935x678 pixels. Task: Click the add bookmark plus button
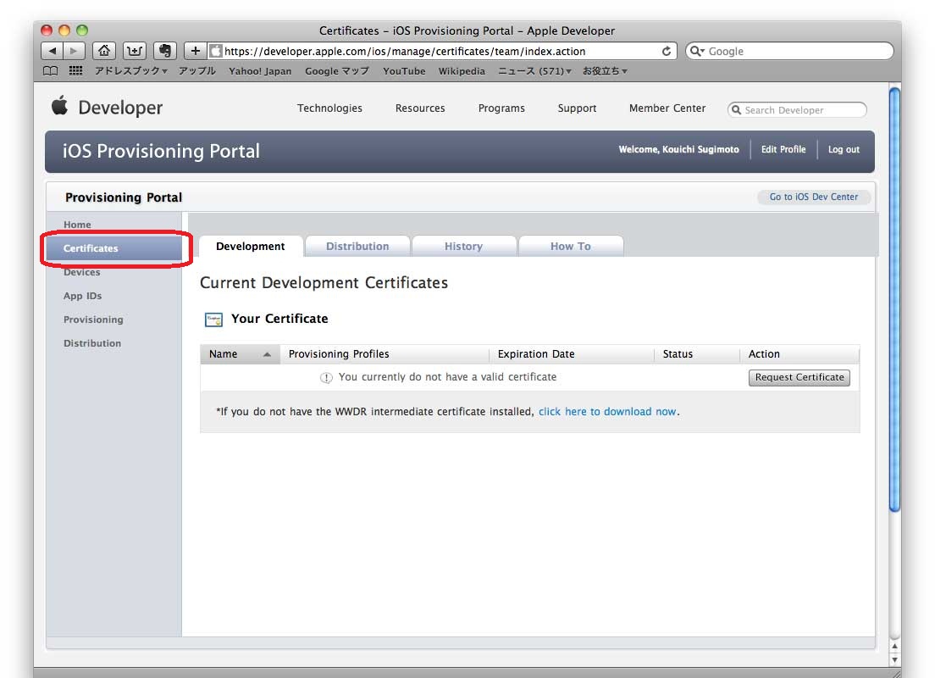[x=195, y=51]
